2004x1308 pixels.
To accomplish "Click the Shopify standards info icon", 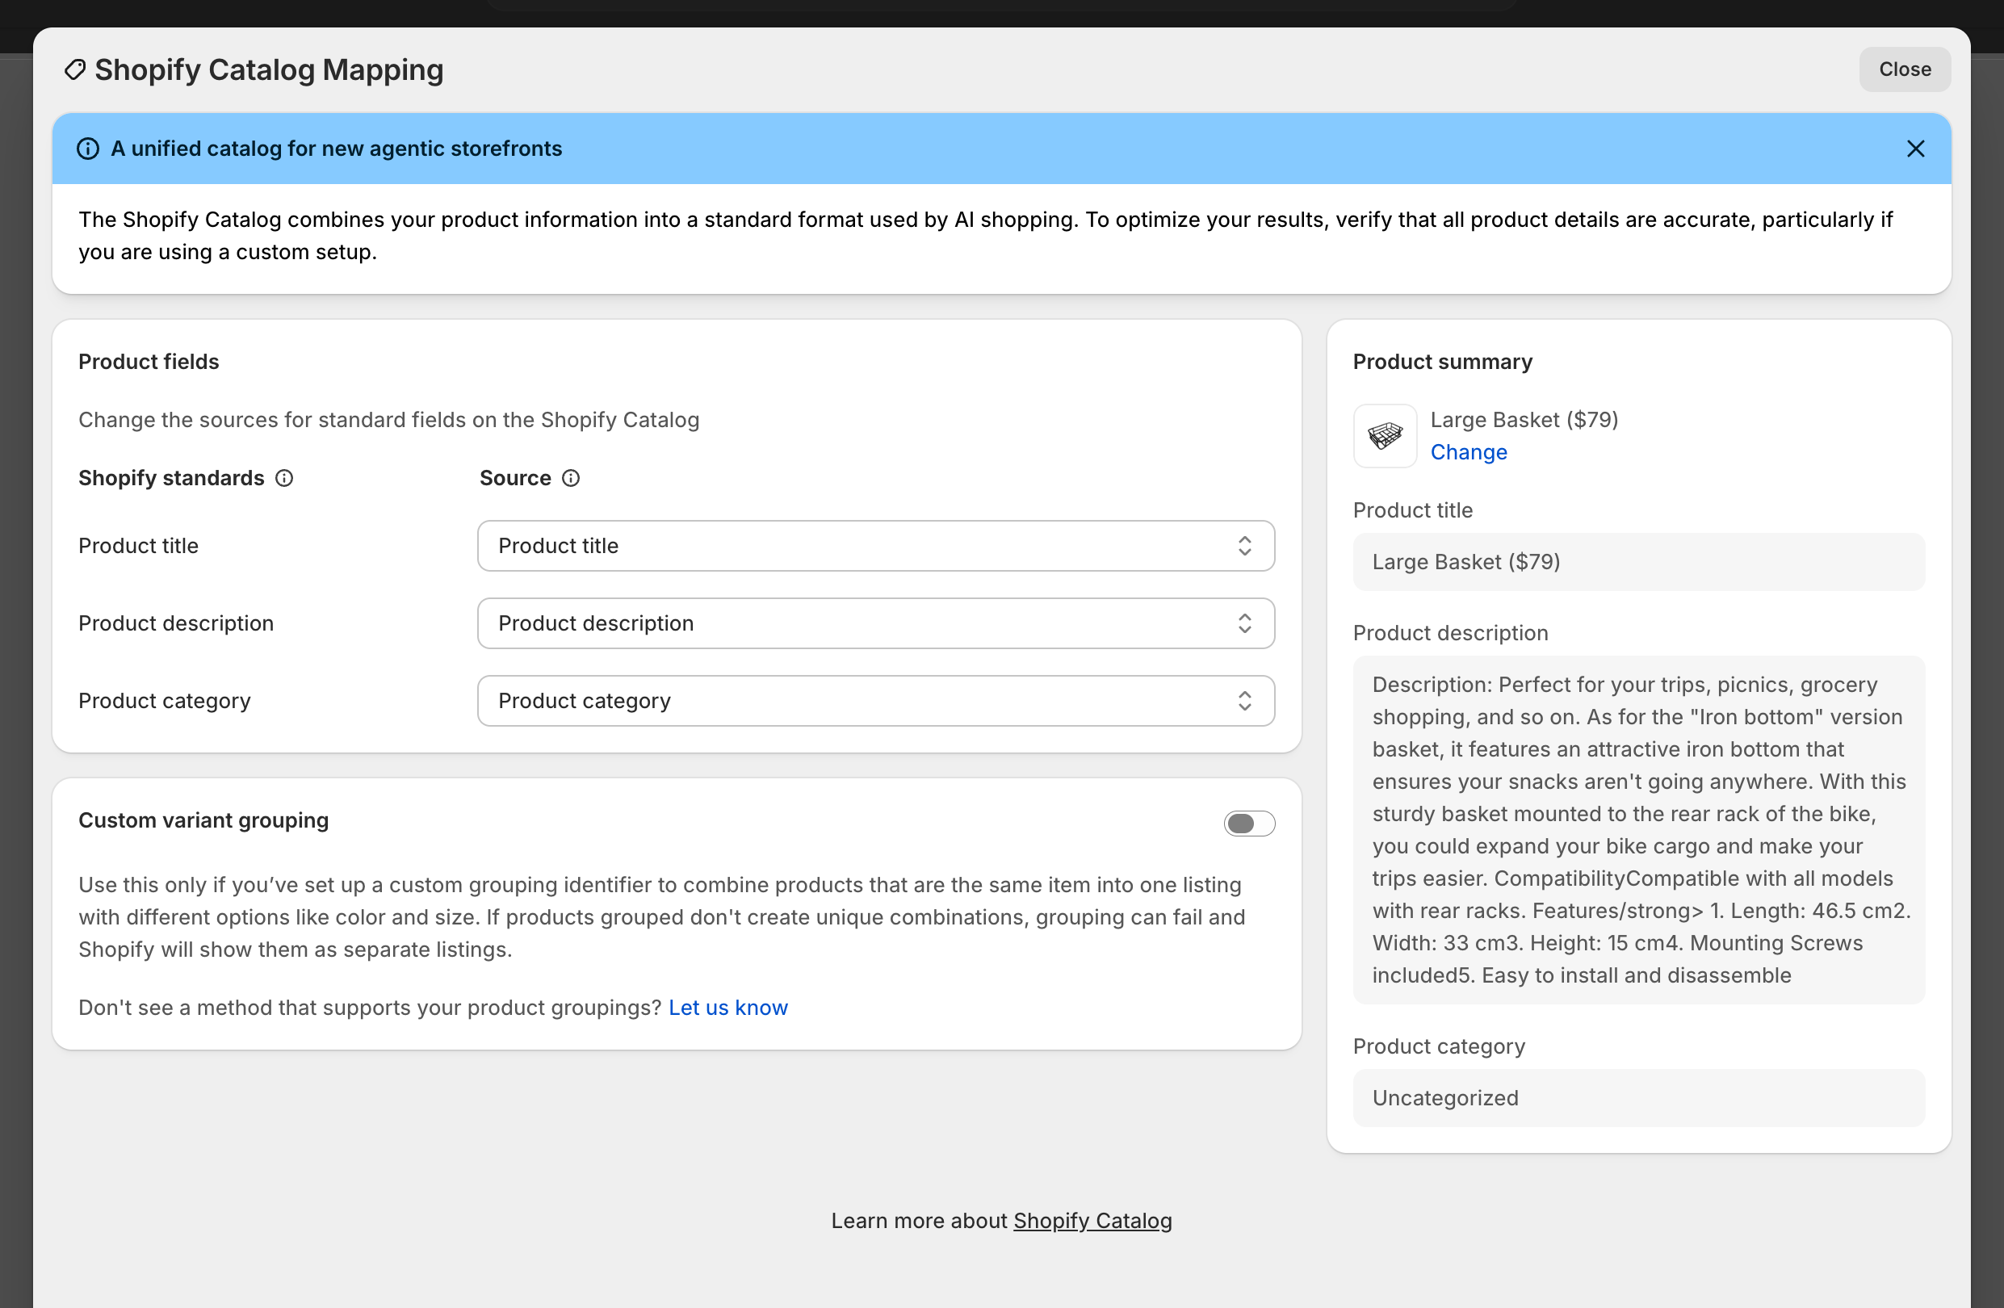I will 284,479.
